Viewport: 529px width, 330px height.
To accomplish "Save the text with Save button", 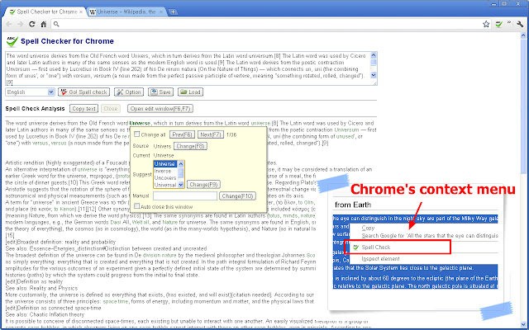I will (161, 92).
